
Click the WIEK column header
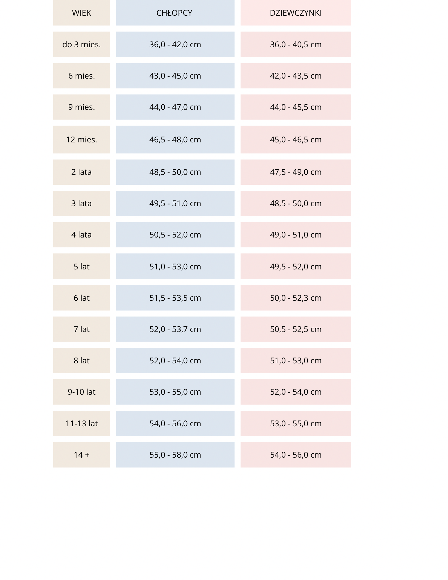(81, 13)
